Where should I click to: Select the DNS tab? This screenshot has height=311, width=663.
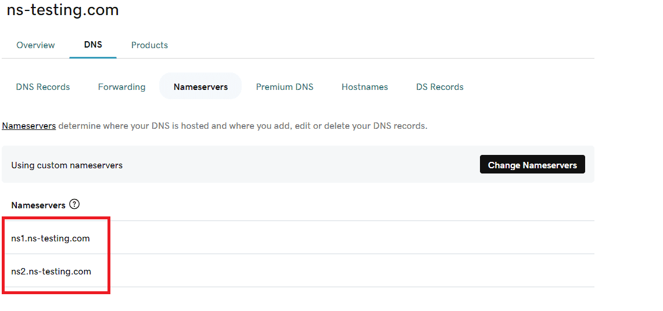(x=93, y=45)
